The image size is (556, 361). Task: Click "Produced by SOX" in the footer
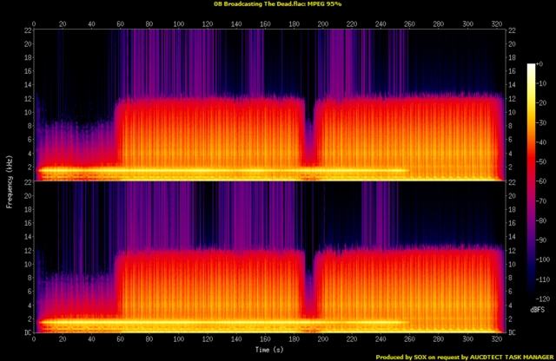(406, 357)
